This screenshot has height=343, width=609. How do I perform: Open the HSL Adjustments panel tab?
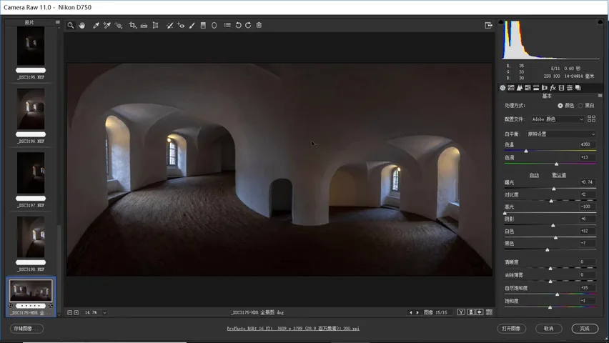528,88
